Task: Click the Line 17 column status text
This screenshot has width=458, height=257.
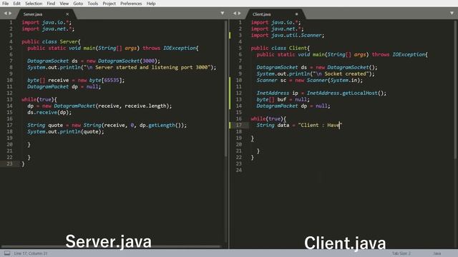Action: (31, 253)
